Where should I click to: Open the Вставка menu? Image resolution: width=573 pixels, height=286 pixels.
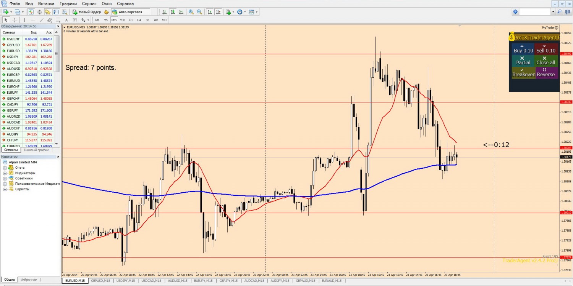tap(46, 3)
